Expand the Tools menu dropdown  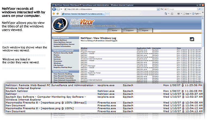click(x=197, y=13)
